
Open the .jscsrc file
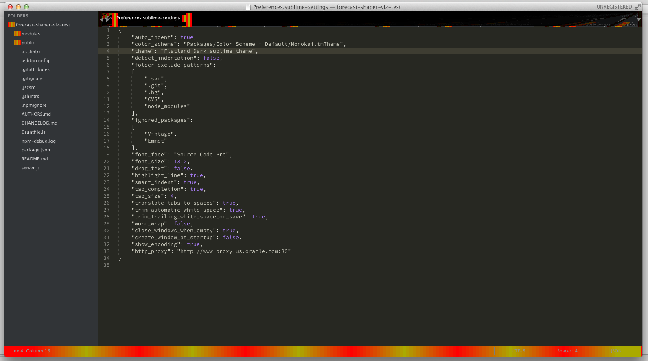(28, 87)
